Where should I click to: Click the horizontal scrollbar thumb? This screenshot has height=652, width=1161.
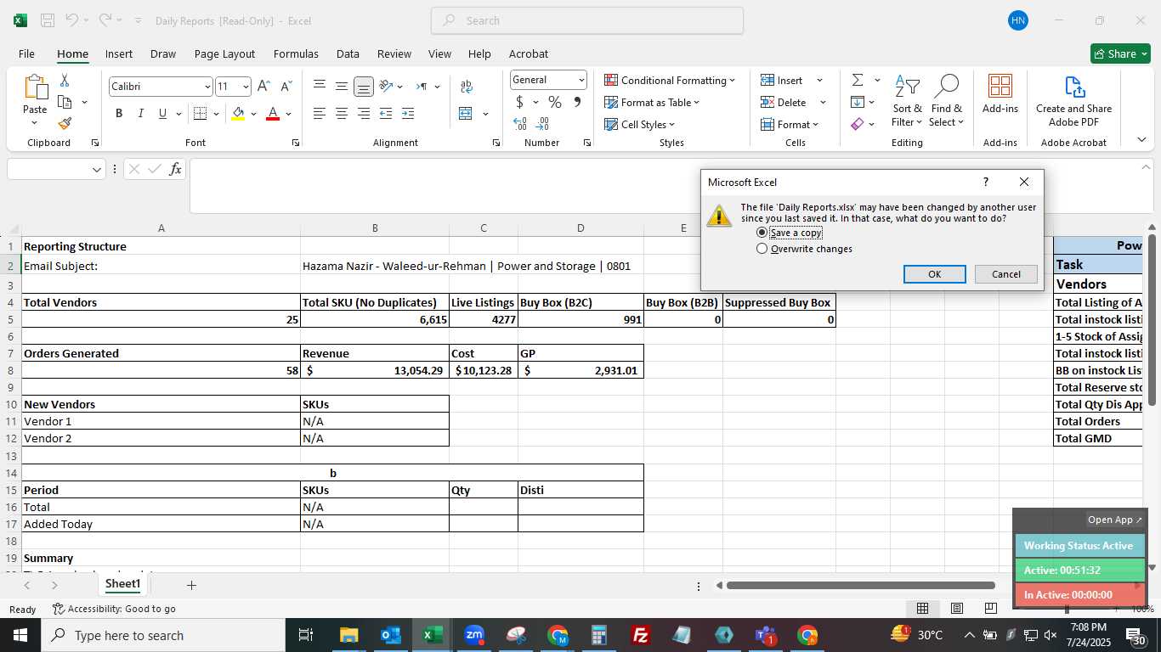tap(860, 585)
